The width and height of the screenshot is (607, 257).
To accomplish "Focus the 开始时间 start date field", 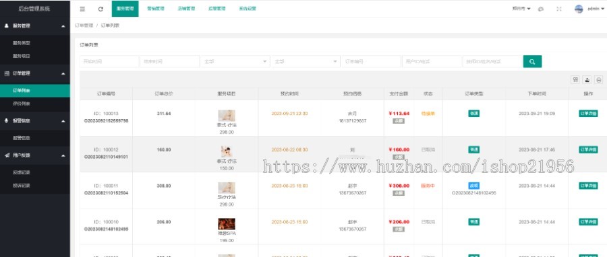I will [x=109, y=61].
